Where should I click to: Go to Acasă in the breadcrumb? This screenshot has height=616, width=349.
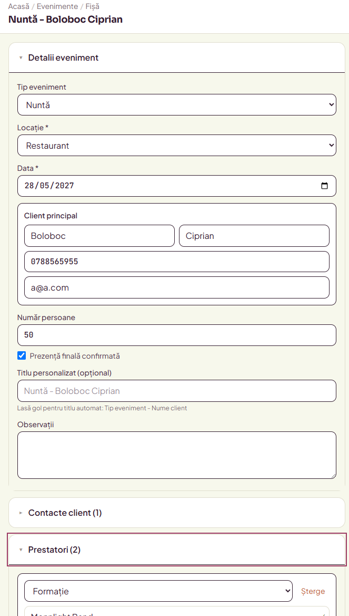pos(18,7)
